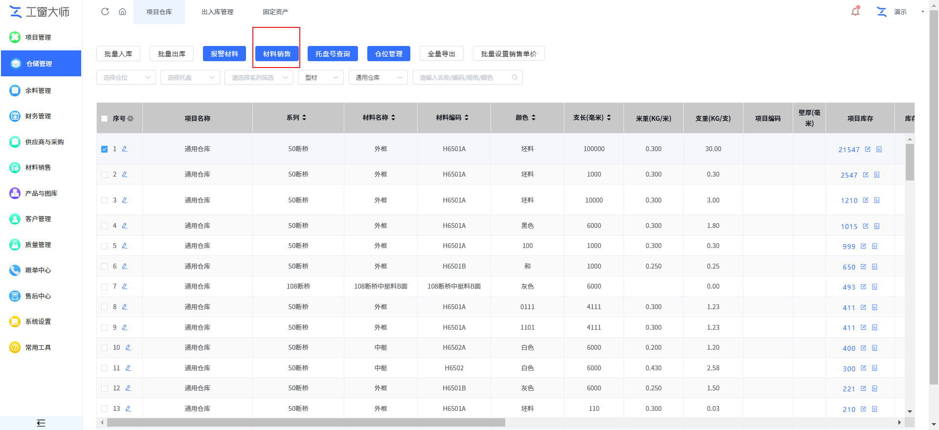
Task: Open record detail icon beside 2547
Action: pos(877,175)
